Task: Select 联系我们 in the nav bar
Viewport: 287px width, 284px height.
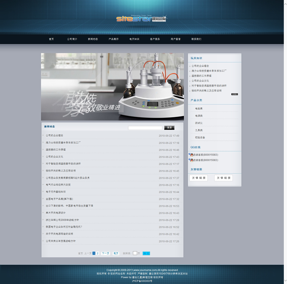Action: (x=196, y=39)
